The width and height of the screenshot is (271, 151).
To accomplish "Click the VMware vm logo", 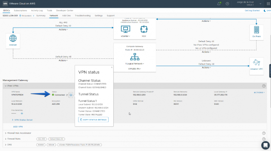I will (x=5, y=4).
